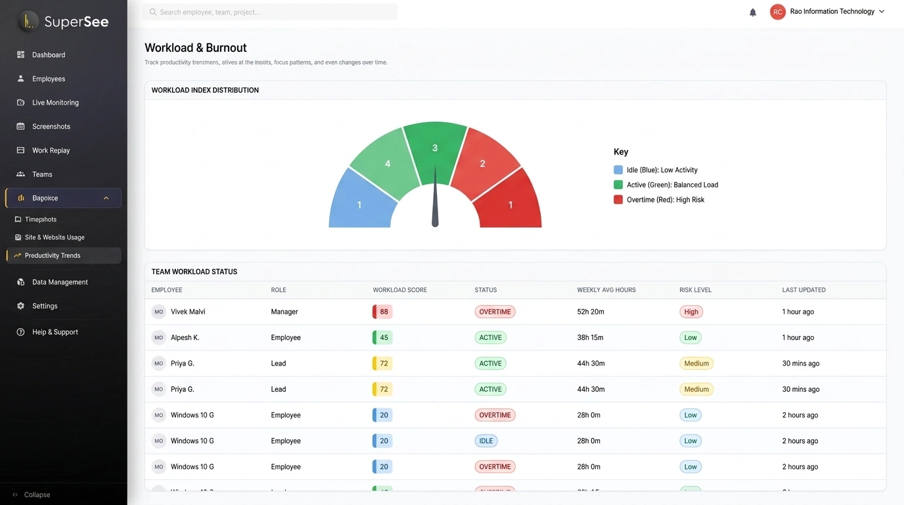Image resolution: width=904 pixels, height=505 pixels.
Task: Select the Teams group icon
Action: pyautogui.click(x=20, y=174)
